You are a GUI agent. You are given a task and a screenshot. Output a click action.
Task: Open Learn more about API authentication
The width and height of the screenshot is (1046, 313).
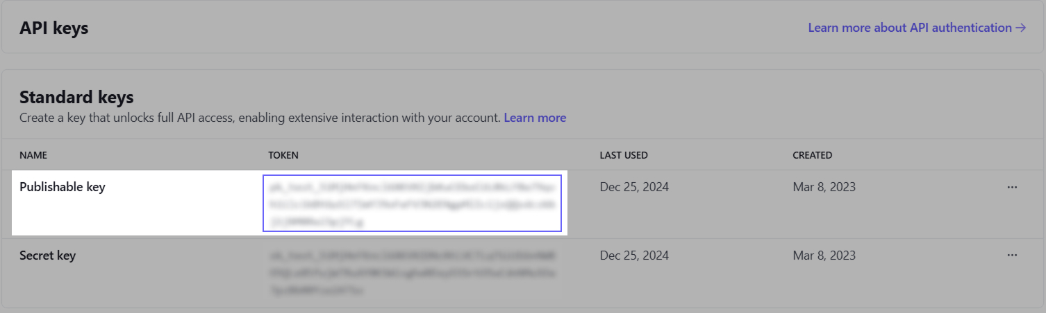click(x=917, y=28)
